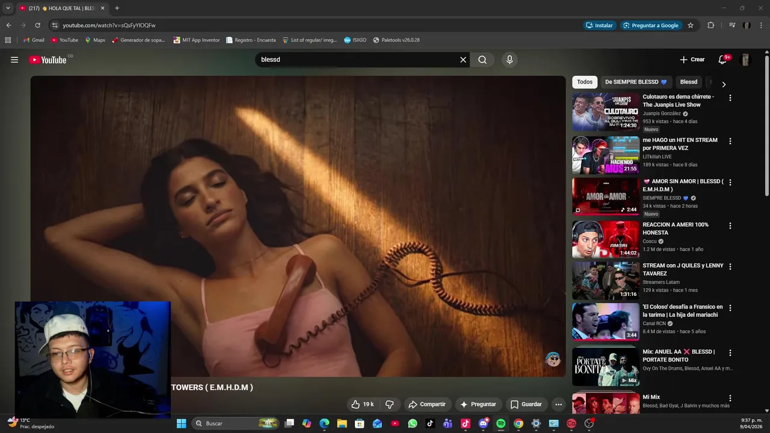Open more actions menu under the video
The width and height of the screenshot is (770, 433).
558,404
